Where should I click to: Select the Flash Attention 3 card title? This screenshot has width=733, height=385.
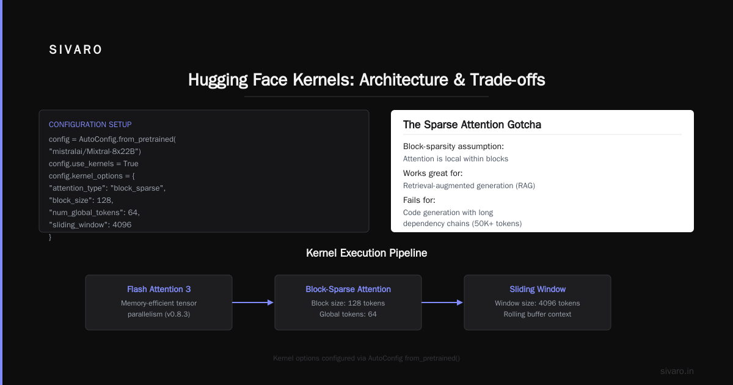pyautogui.click(x=159, y=289)
